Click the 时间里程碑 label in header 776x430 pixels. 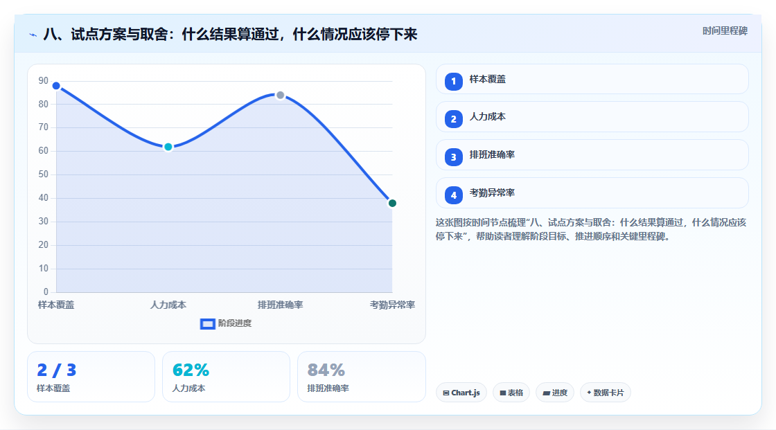(x=725, y=30)
